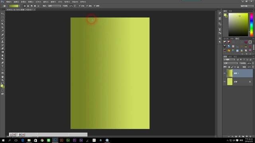Select the Clone Stamp tool
Image resolution: width=255 pixels, height=143 pixels.
pos(2,42)
